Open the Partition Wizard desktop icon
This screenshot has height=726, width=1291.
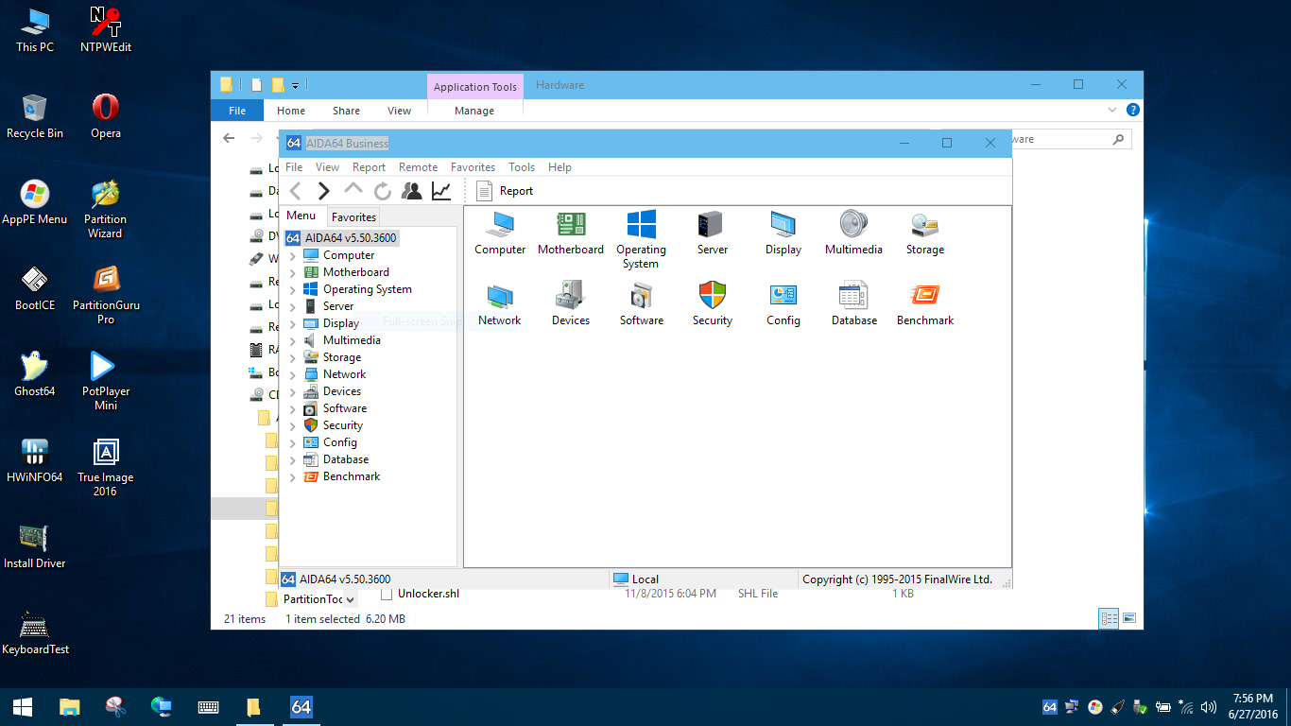105,210
